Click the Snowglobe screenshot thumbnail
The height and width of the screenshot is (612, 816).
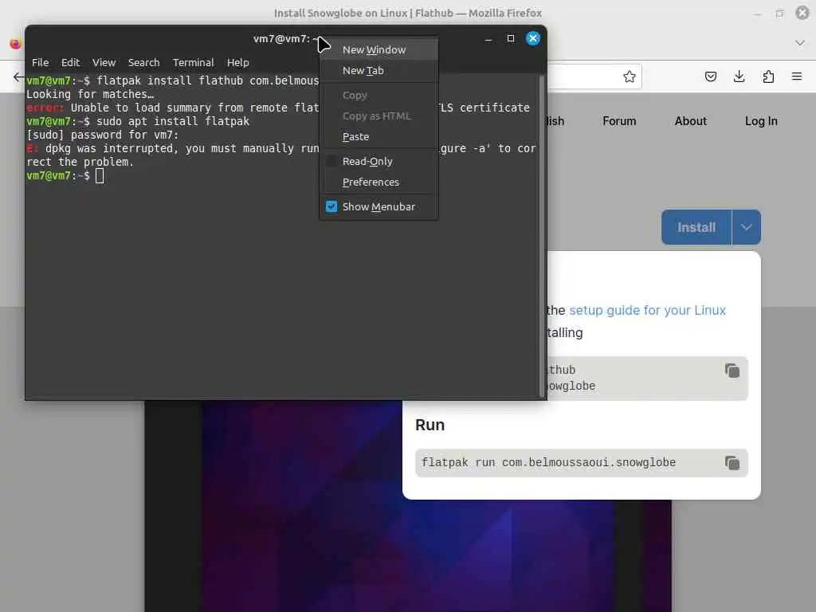[408, 506]
